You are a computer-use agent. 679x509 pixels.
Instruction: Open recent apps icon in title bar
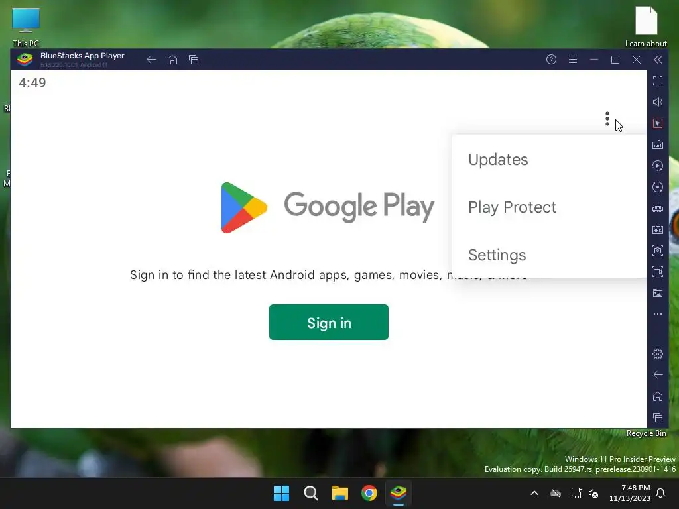point(194,60)
